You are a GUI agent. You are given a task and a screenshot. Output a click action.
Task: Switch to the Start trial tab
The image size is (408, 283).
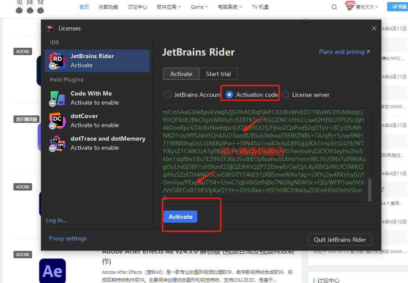[x=219, y=74]
